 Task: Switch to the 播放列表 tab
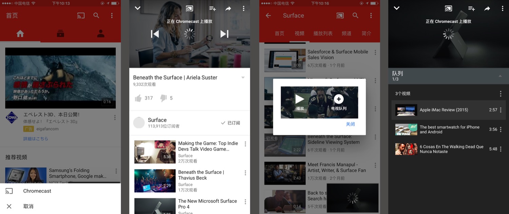point(323,33)
